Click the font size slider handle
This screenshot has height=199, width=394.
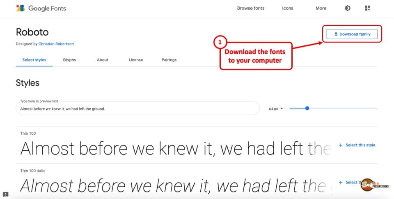[x=307, y=108]
